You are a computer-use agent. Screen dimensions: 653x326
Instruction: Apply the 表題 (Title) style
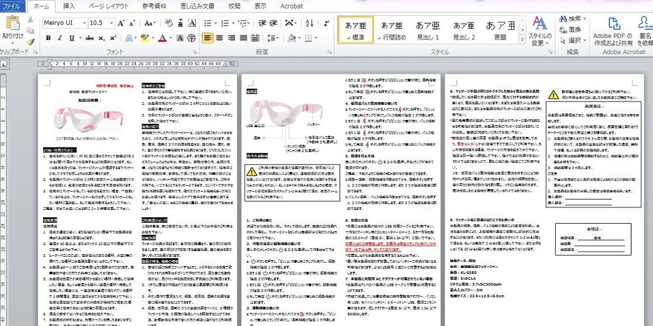(x=500, y=31)
